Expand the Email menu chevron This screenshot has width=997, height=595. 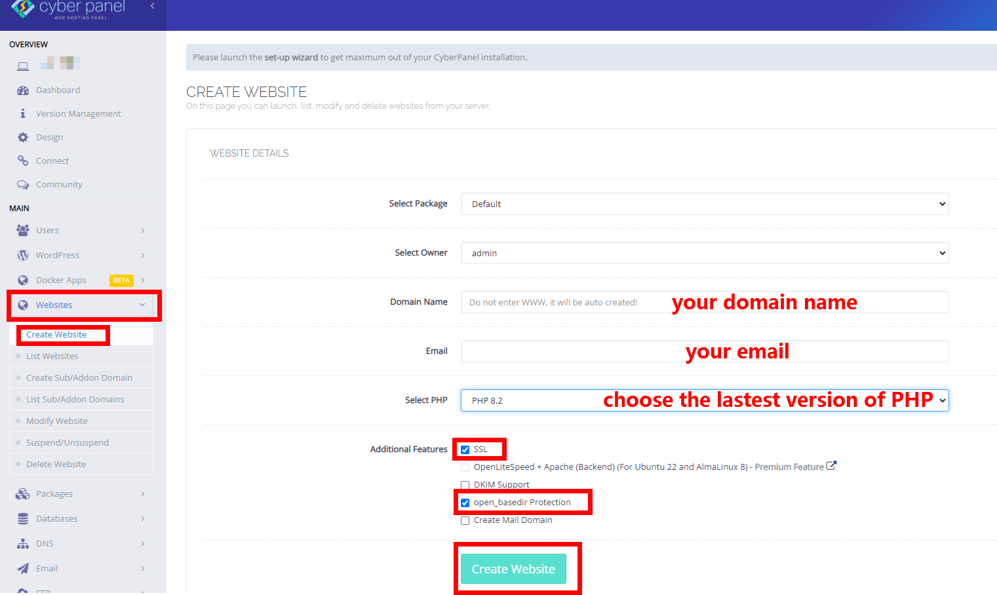click(143, 569)
